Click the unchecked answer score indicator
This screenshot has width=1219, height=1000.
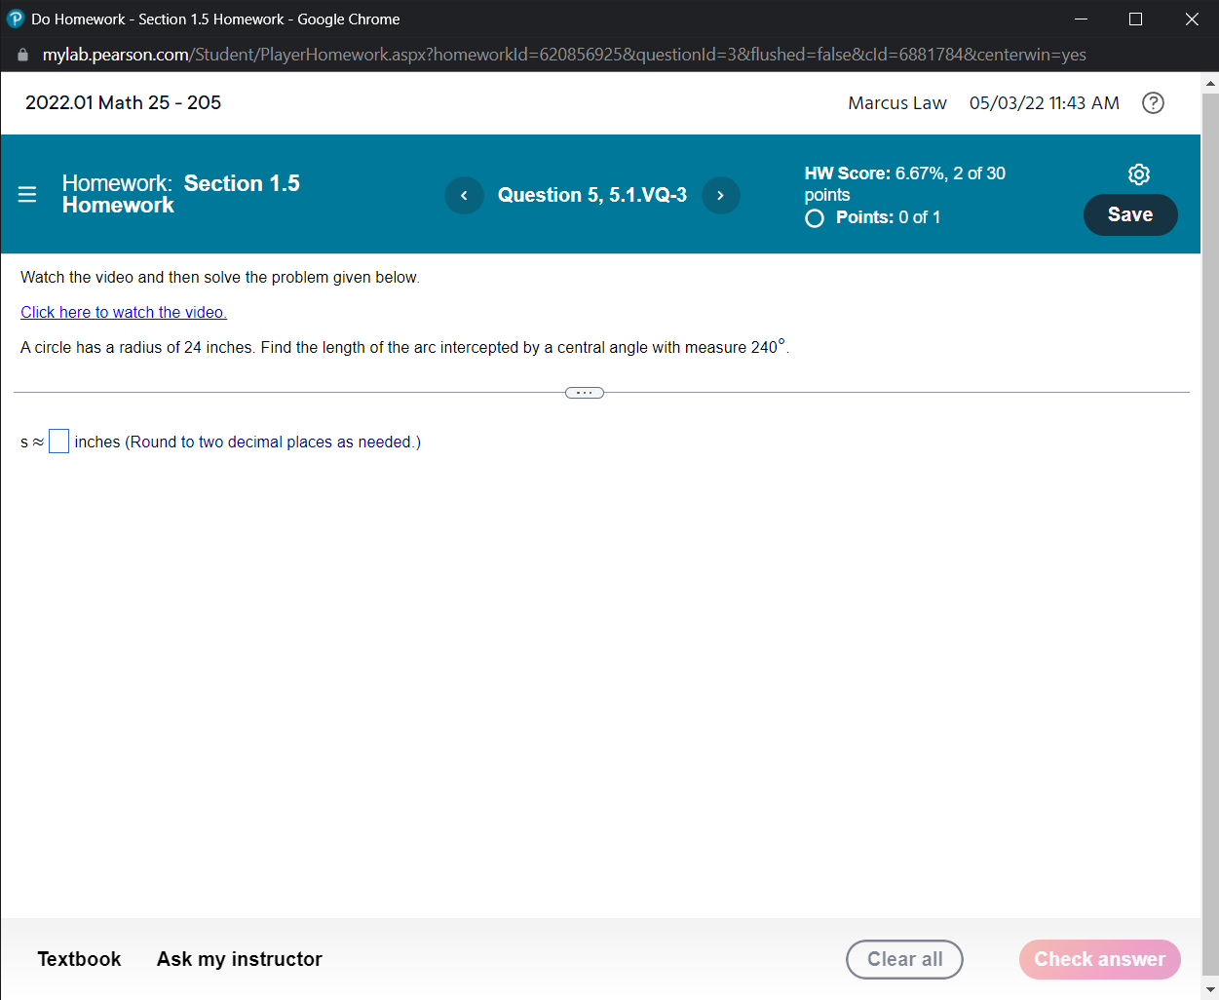815,218
